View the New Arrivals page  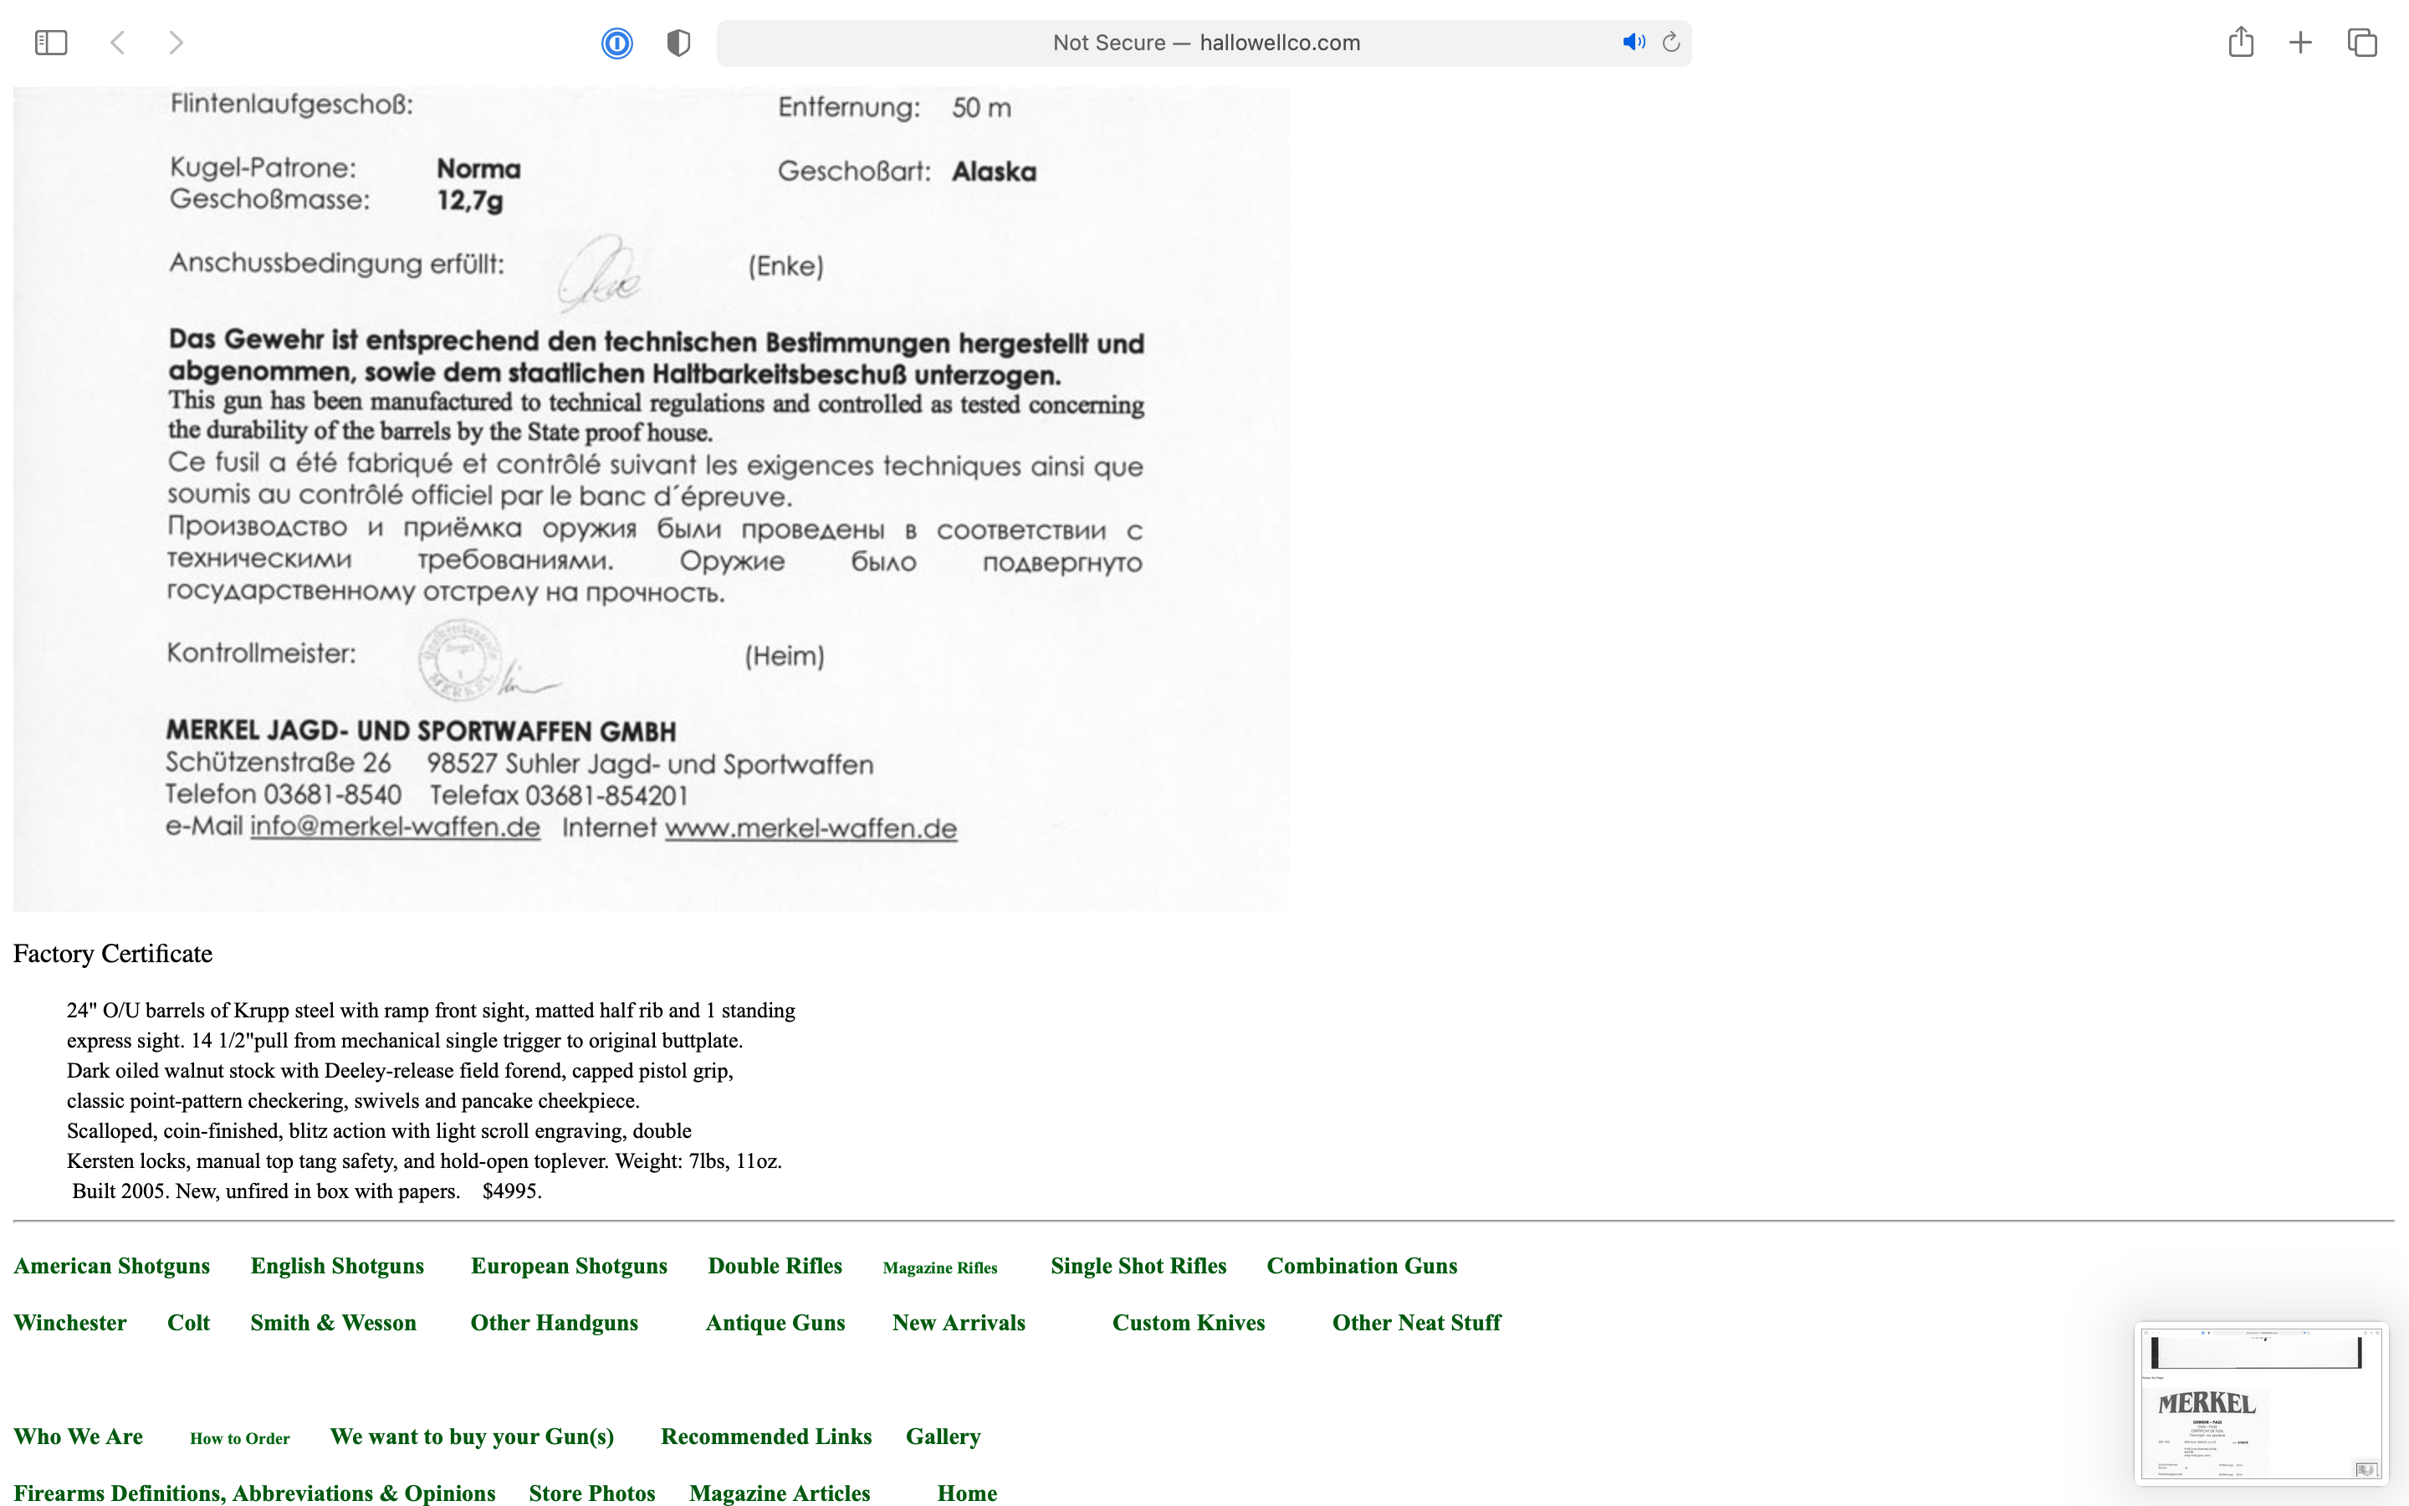pyautogui.click(x=959, y=1323)
